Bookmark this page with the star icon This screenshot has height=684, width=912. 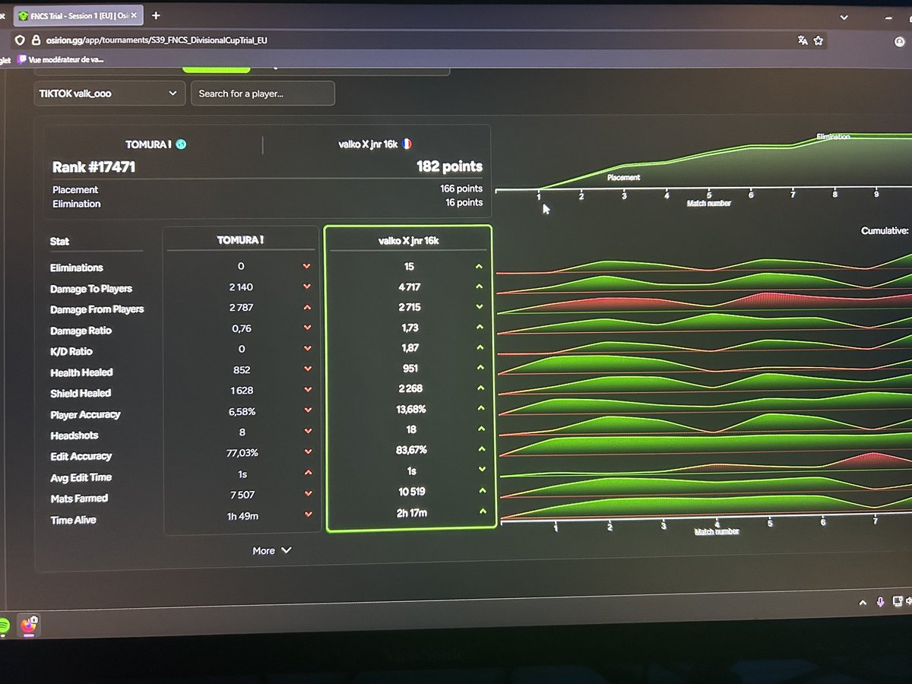[819, 40]
